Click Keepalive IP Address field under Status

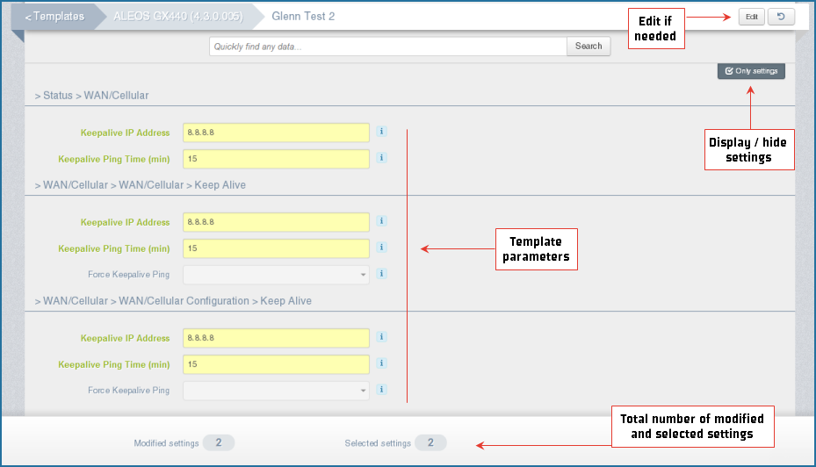[x=276, y=133]
